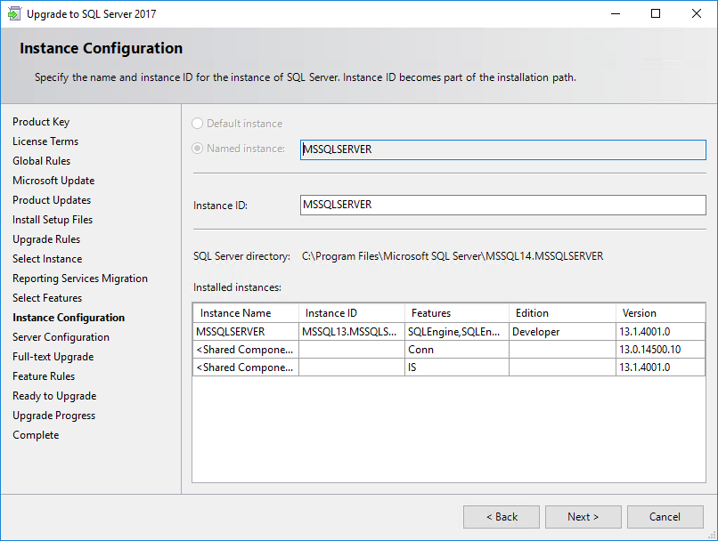Go to the Global Rules step
Viewport: 718px width, 541px height.
[42, 161]
